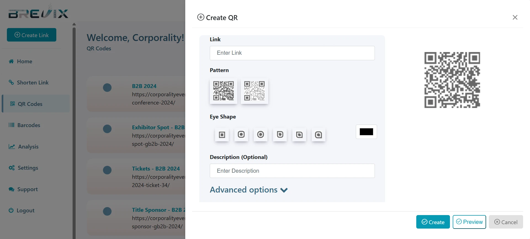Select the rounded-square eye shape
This screenshot has width=530, height=239.
pyautogui.click(x=241, y=134)
